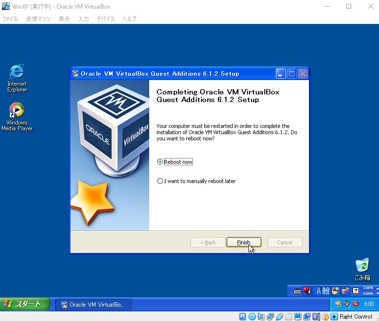379x321 pixels.
Task: Open the デバイス menu
Action: (106, 19)
